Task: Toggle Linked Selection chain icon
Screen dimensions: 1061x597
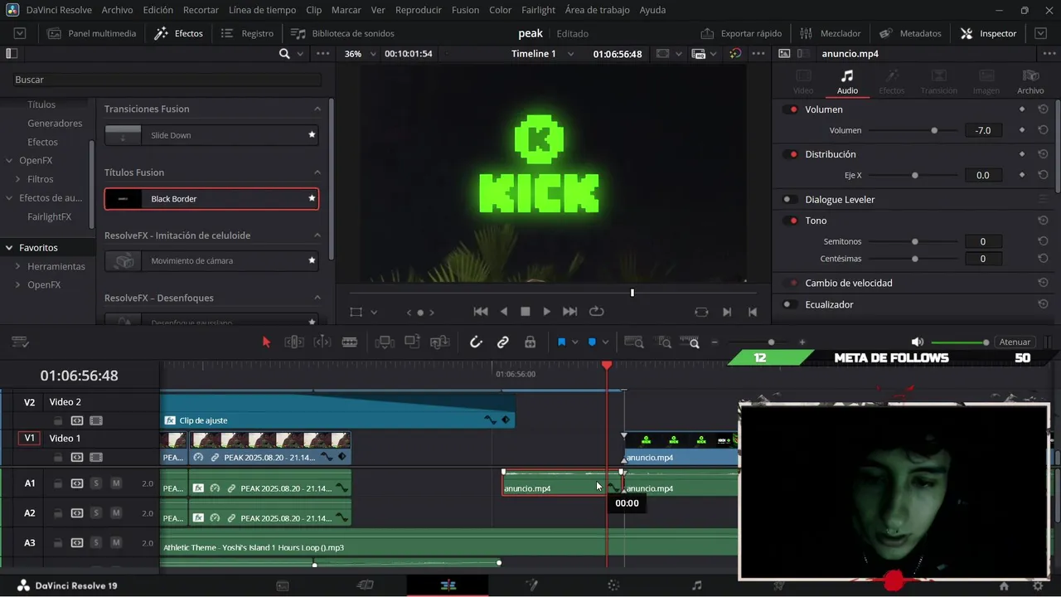Action: [x=503, y=342]
